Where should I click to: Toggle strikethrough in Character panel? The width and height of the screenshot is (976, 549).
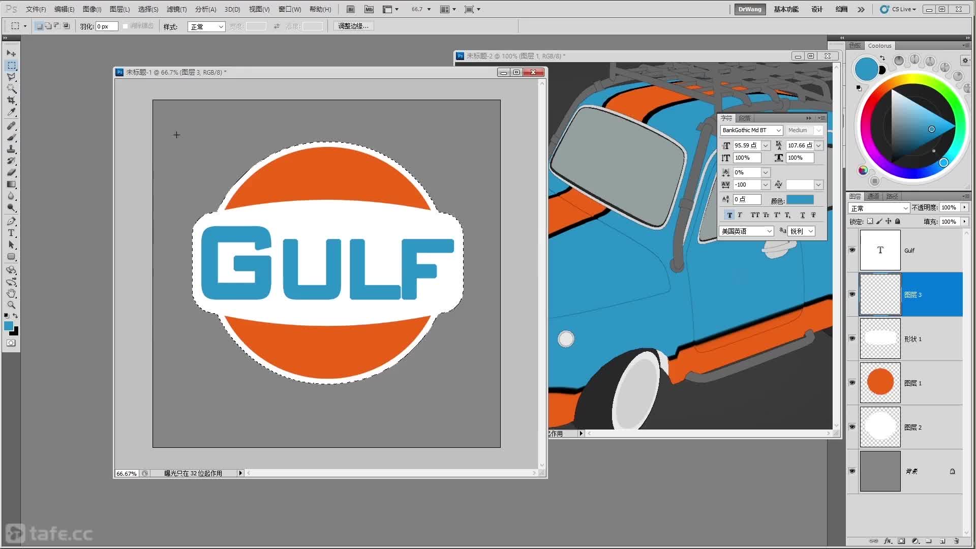[x=813, y=215]
